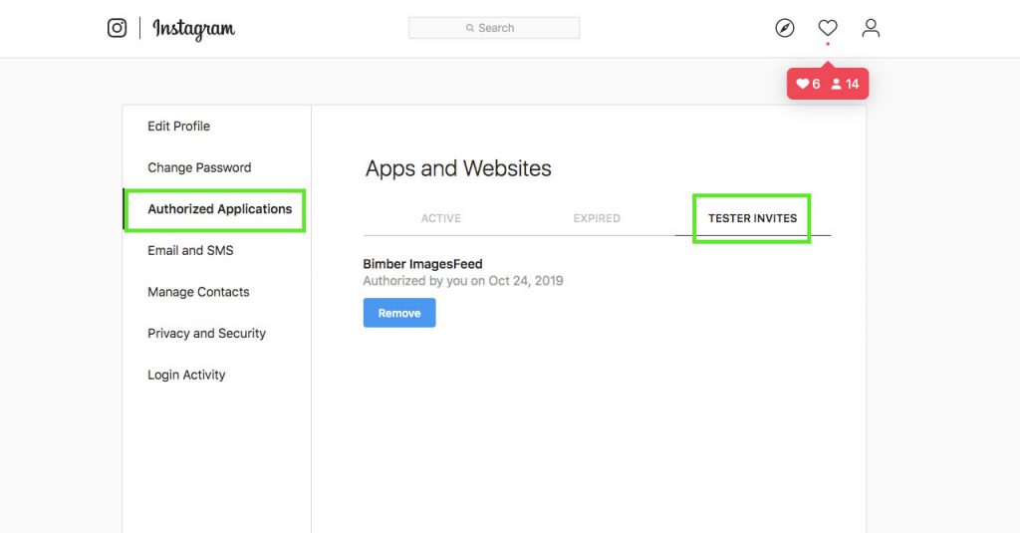Open Manage Contacts page
Viewport: 1020px width, 533px height.
click(198, 292)
